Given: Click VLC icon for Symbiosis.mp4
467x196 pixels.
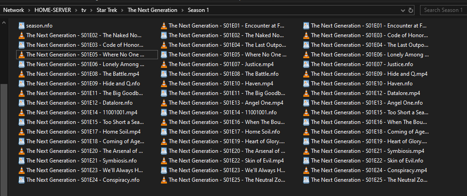Looking at the screenshot, I should tap(306, 151).
